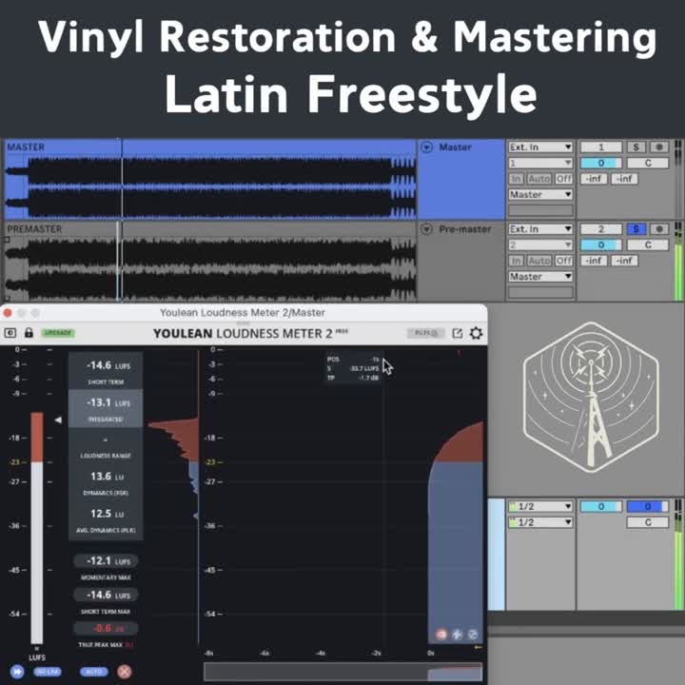Unsolo the Pre-master track S button
The image size is (685, 685).
pos(636,229)
